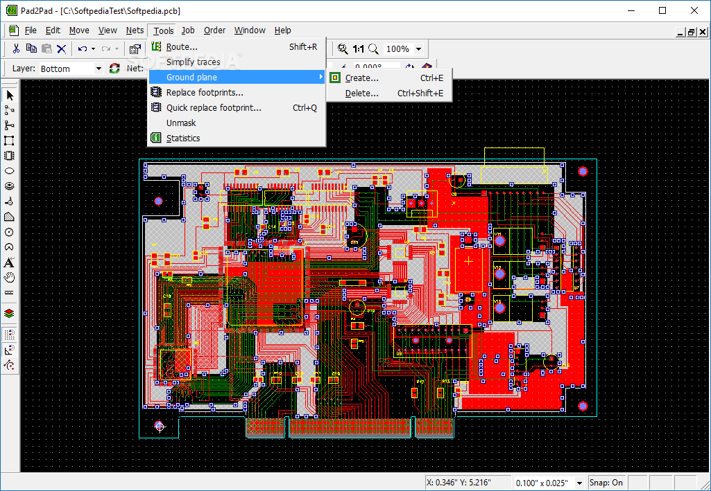Image resolution: width=711 pixels, height=491 pixels.
Task: Select the arrow pointer tool
Action: click(x=9, y=95)
